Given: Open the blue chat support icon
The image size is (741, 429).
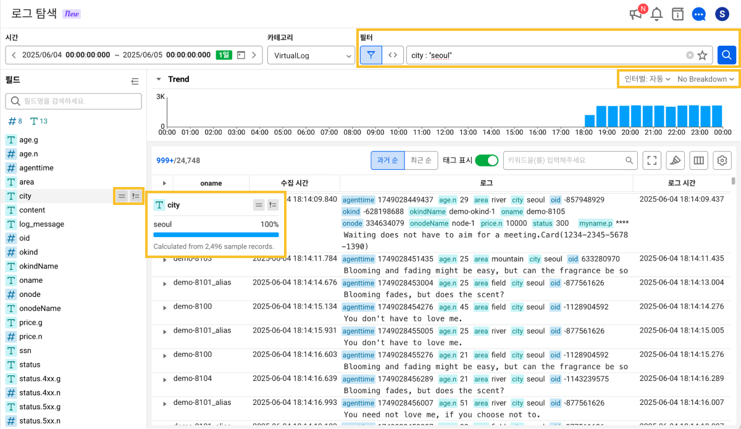Looking at the screenshot, I should 699,14.
